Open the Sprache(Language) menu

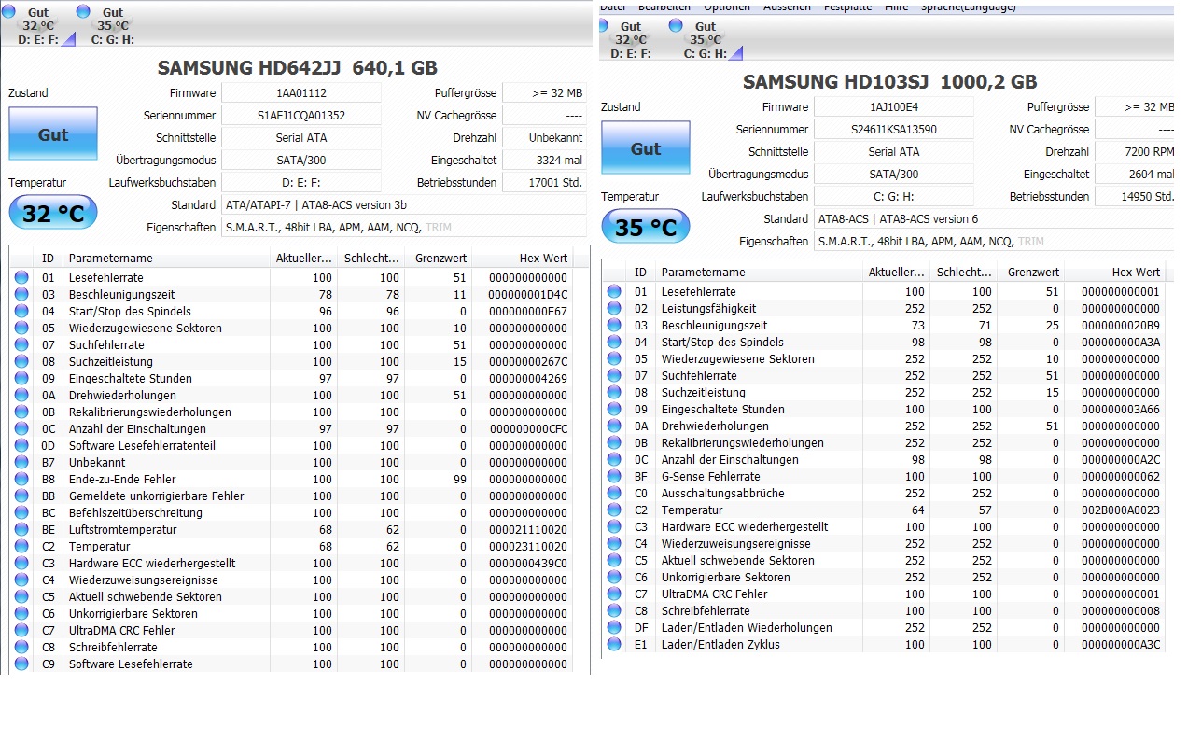click(x=969, y=7)
